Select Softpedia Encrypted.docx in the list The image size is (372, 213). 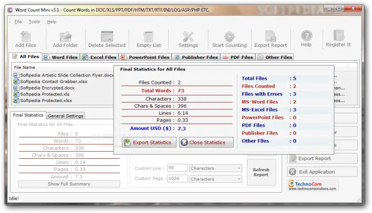click(47, 88)
